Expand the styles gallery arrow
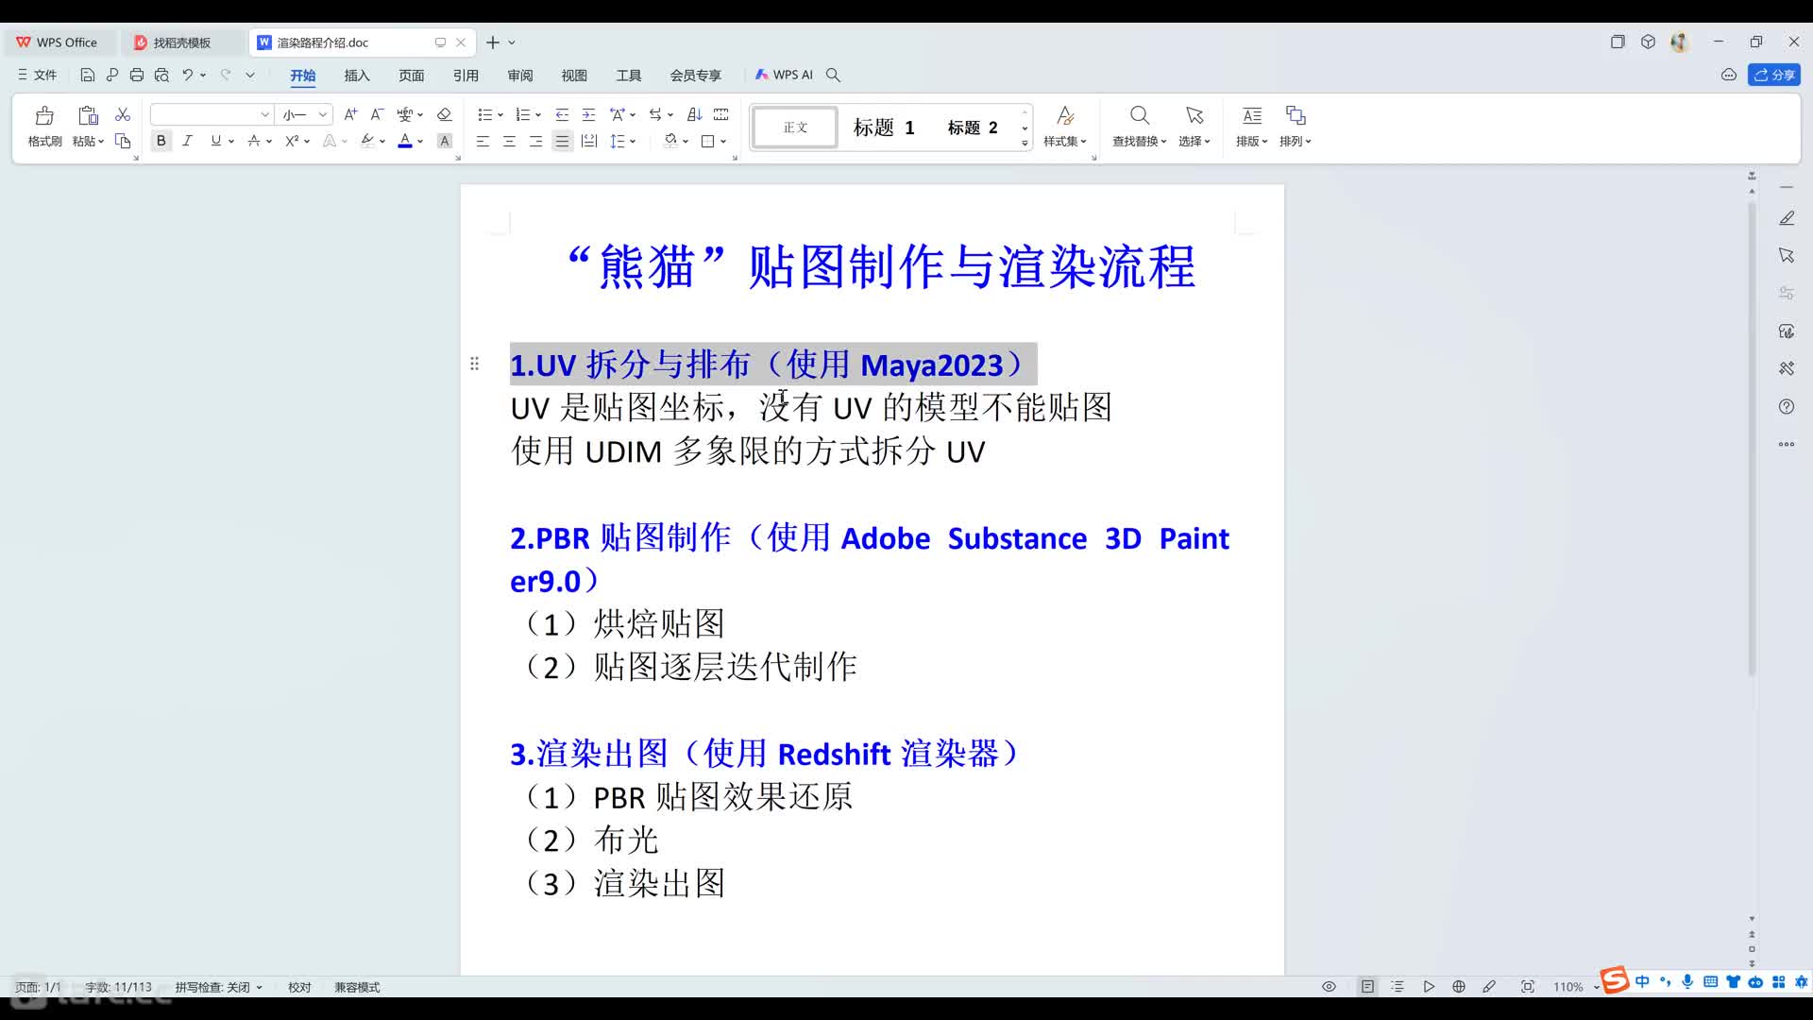 pos(1025,144)
